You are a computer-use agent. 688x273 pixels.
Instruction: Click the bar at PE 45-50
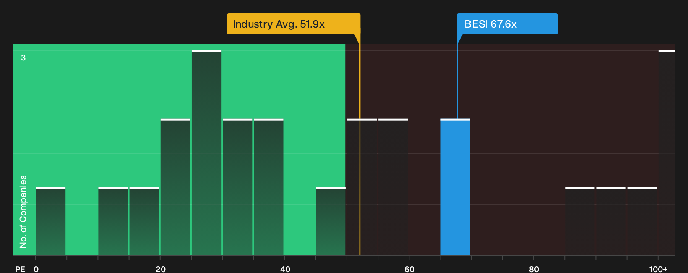(331, 221)
